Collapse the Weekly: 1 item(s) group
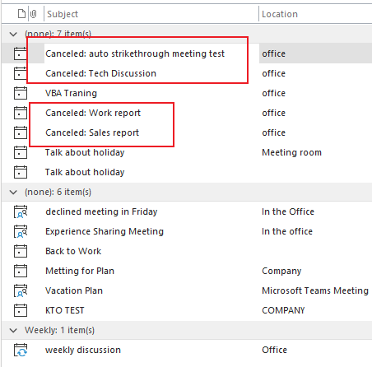 [x=13, y=330]
